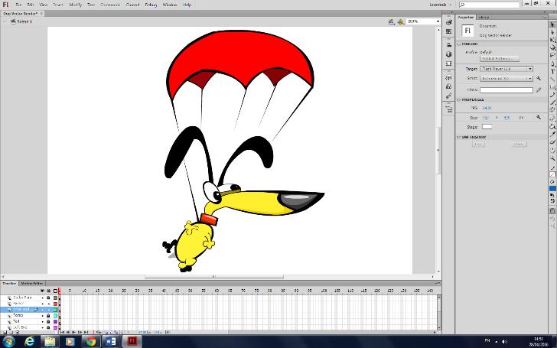Screen dimensions: 557x348
Task: Toggle visibility dot of Tail layer
Action: (42, 321)
